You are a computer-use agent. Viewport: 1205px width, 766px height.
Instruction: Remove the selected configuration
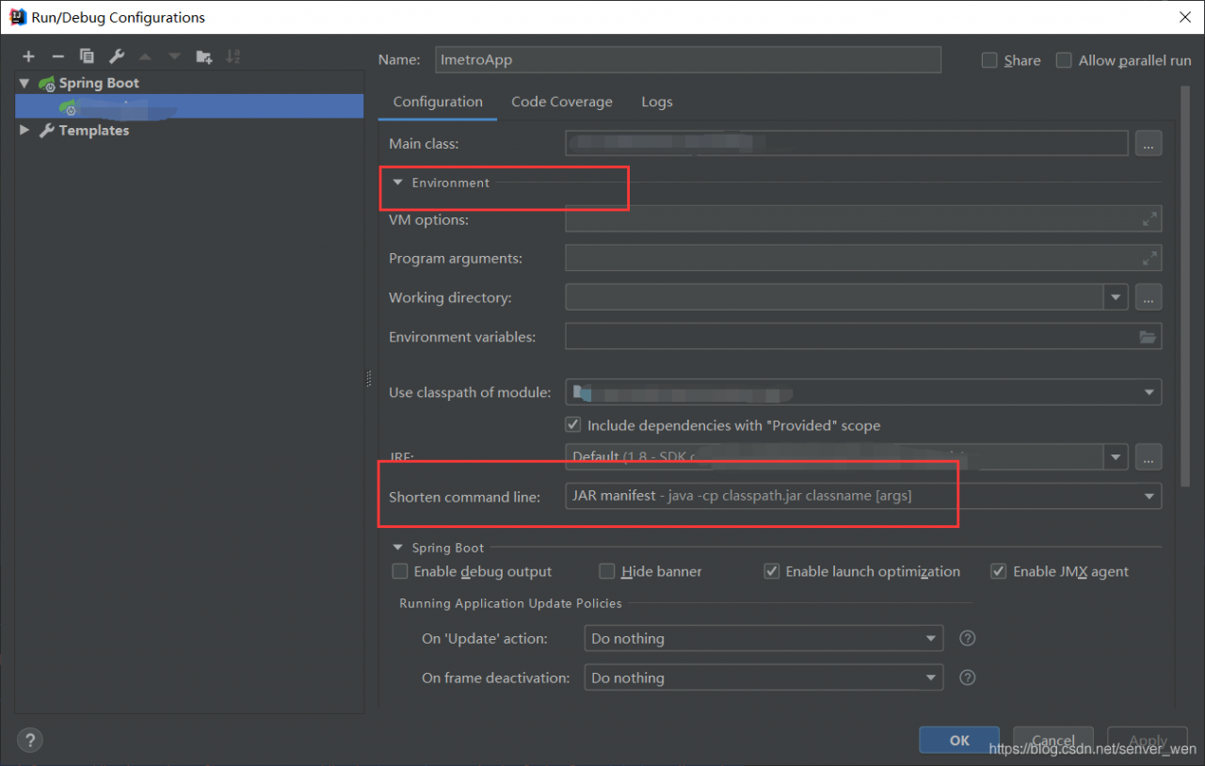pos(57,56)
